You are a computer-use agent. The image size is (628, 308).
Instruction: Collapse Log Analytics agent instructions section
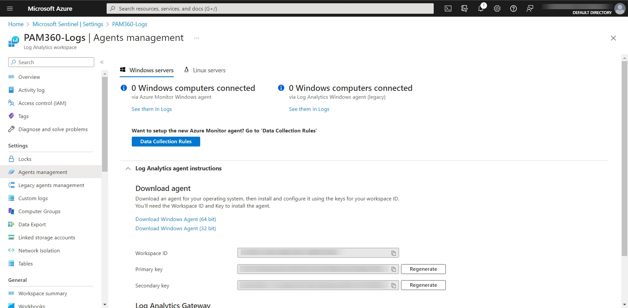(128, 168)
